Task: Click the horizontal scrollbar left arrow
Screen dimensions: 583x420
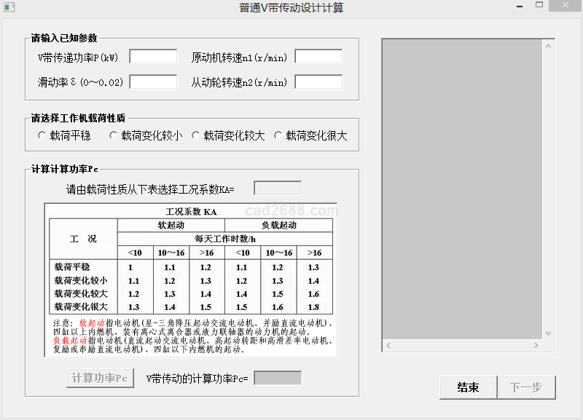Action: (388, 345)
